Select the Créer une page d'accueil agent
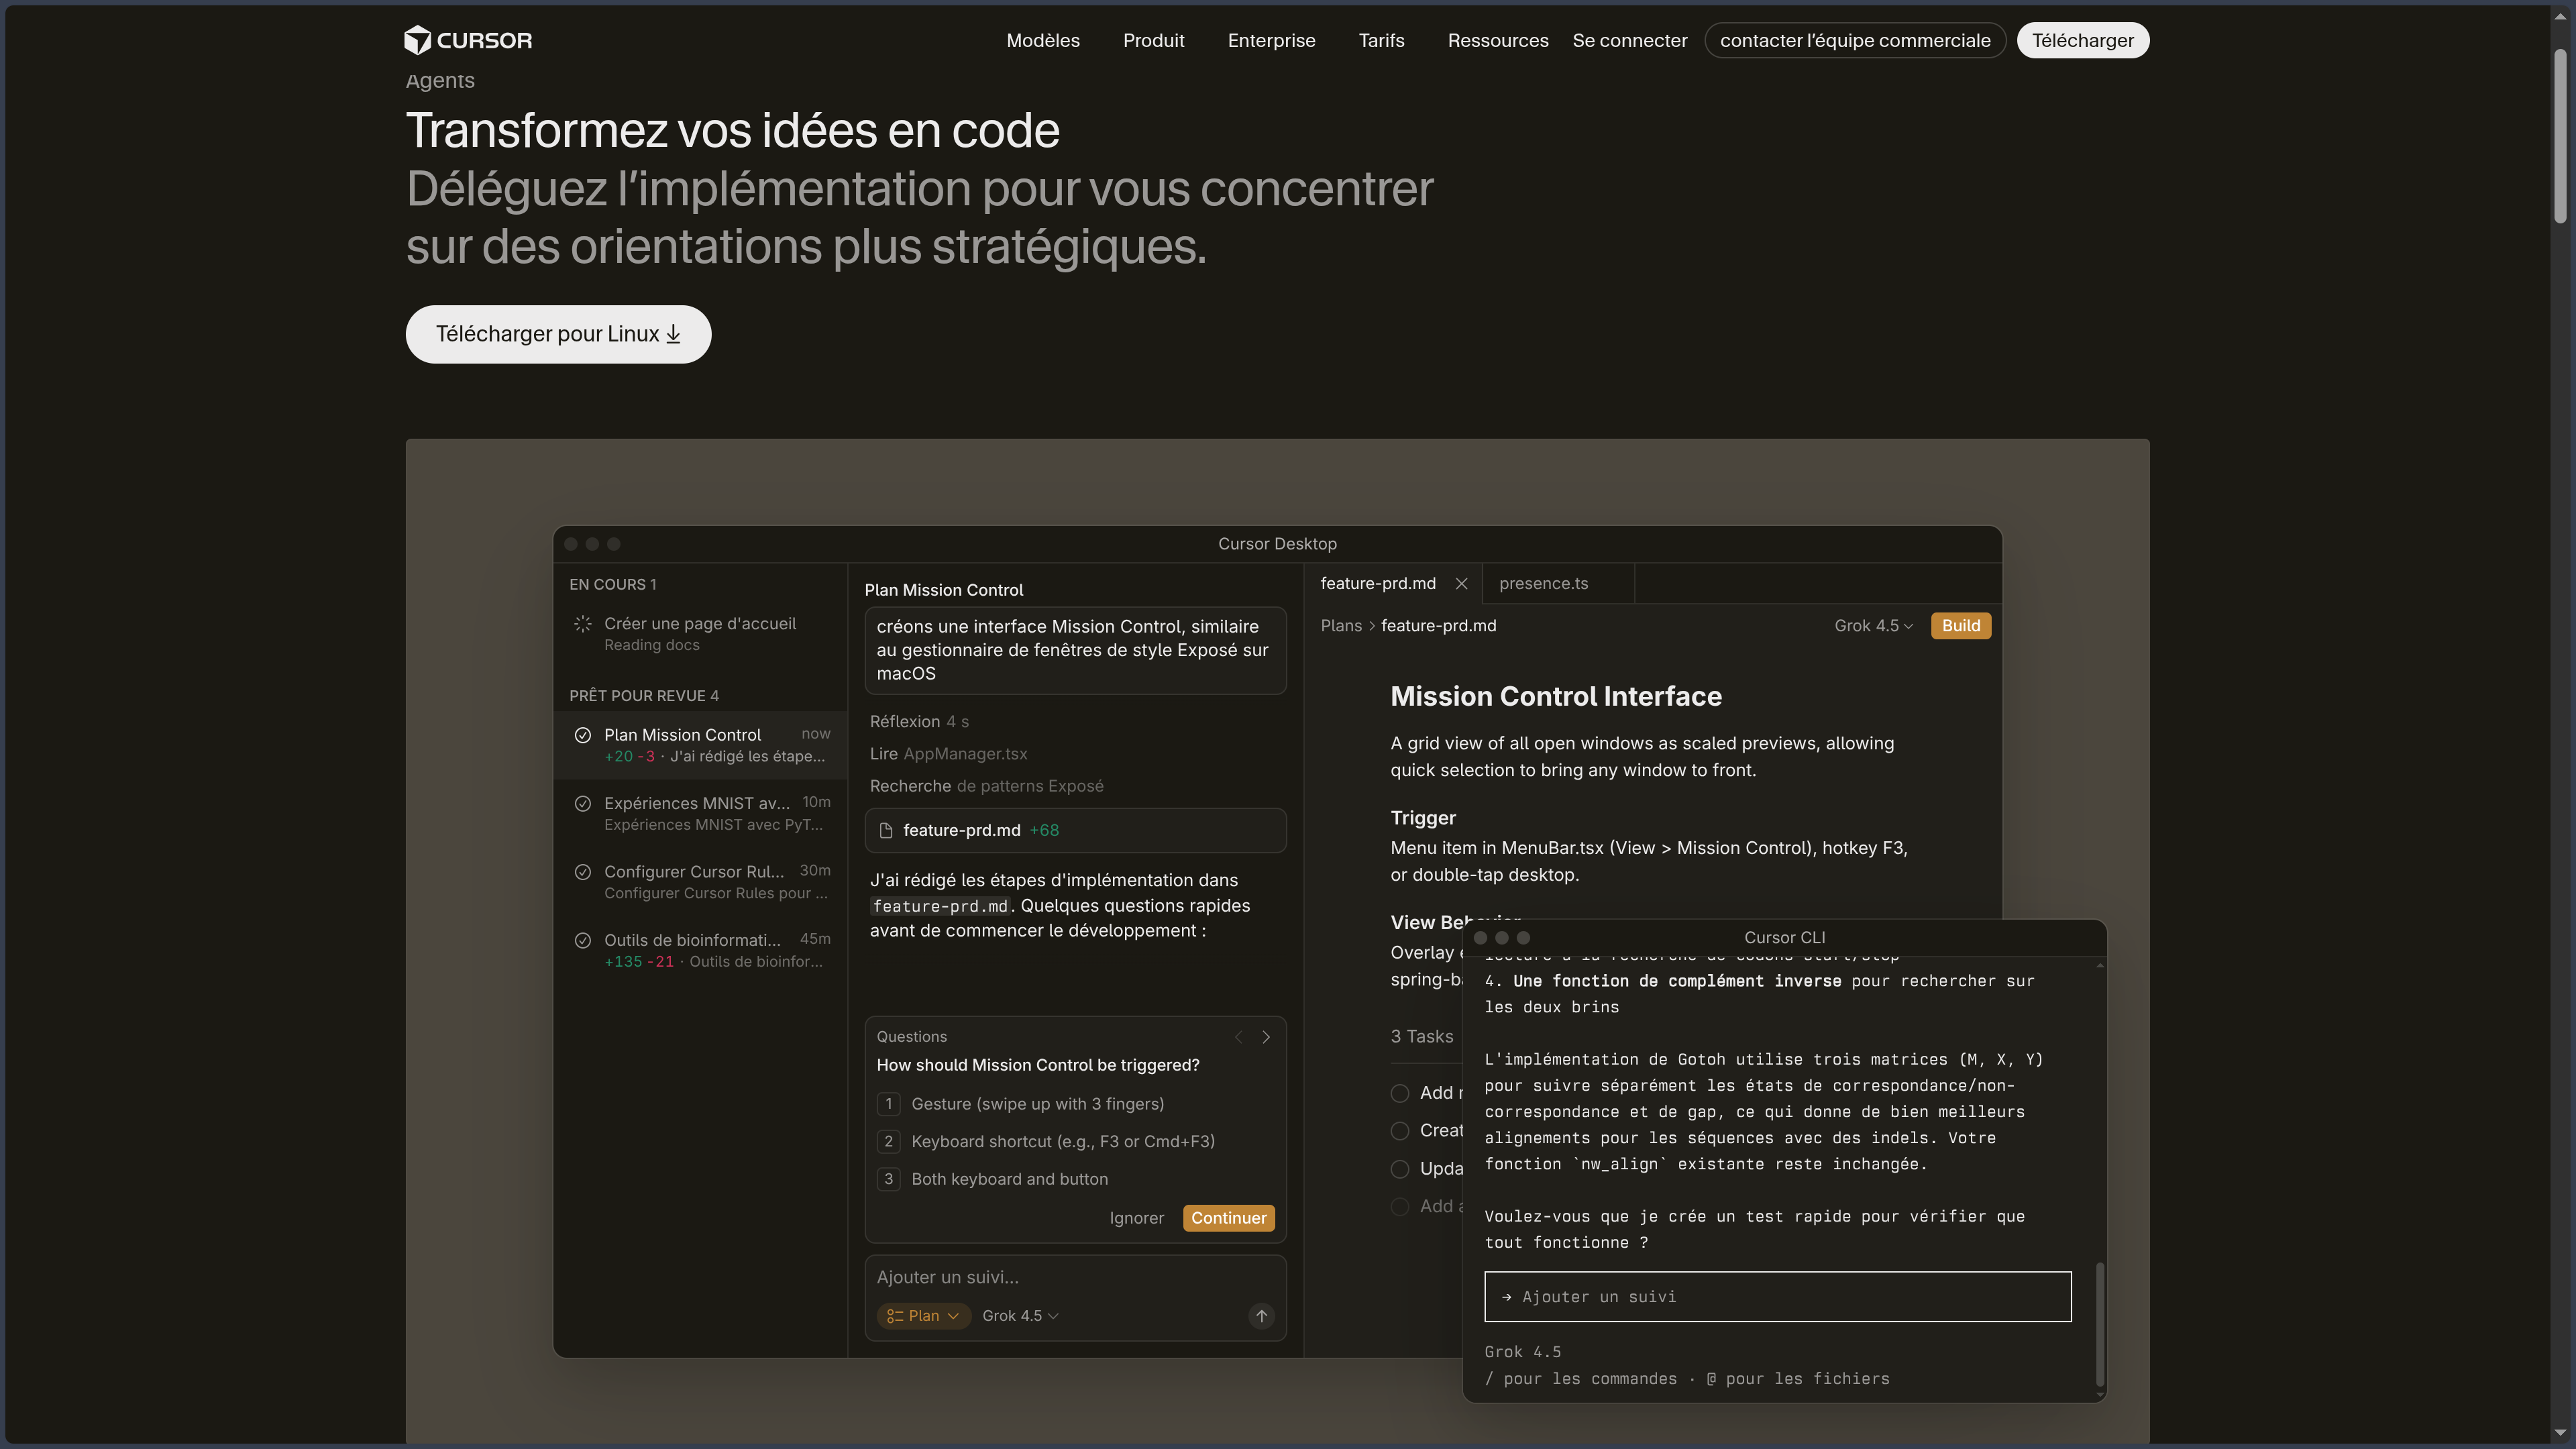 700,634
